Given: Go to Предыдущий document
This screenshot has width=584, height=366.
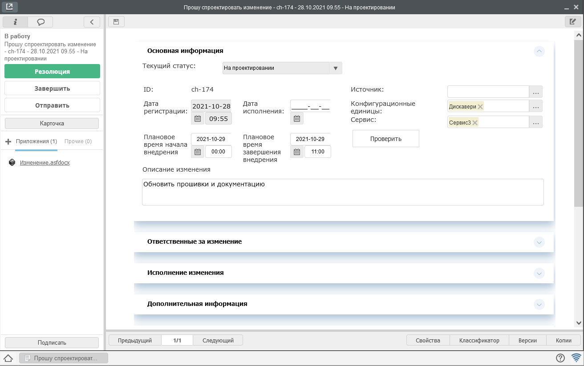Looking at the screenshot, I should click(135, 340).
